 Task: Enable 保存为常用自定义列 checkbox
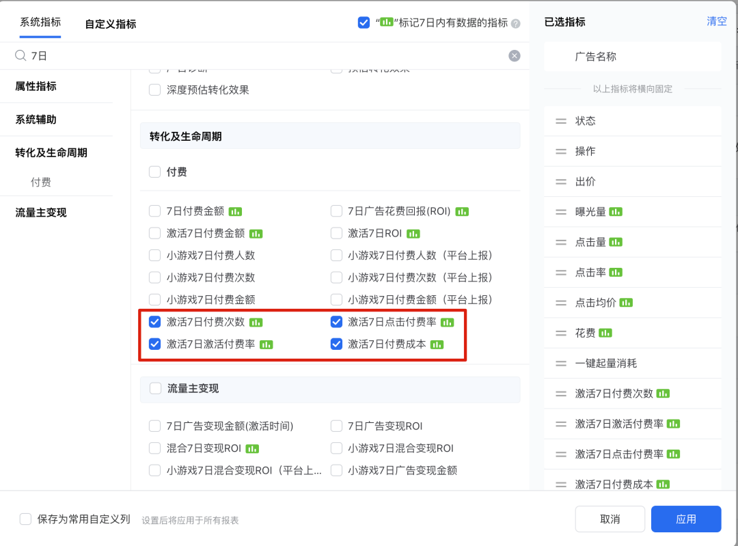point(26,519)
